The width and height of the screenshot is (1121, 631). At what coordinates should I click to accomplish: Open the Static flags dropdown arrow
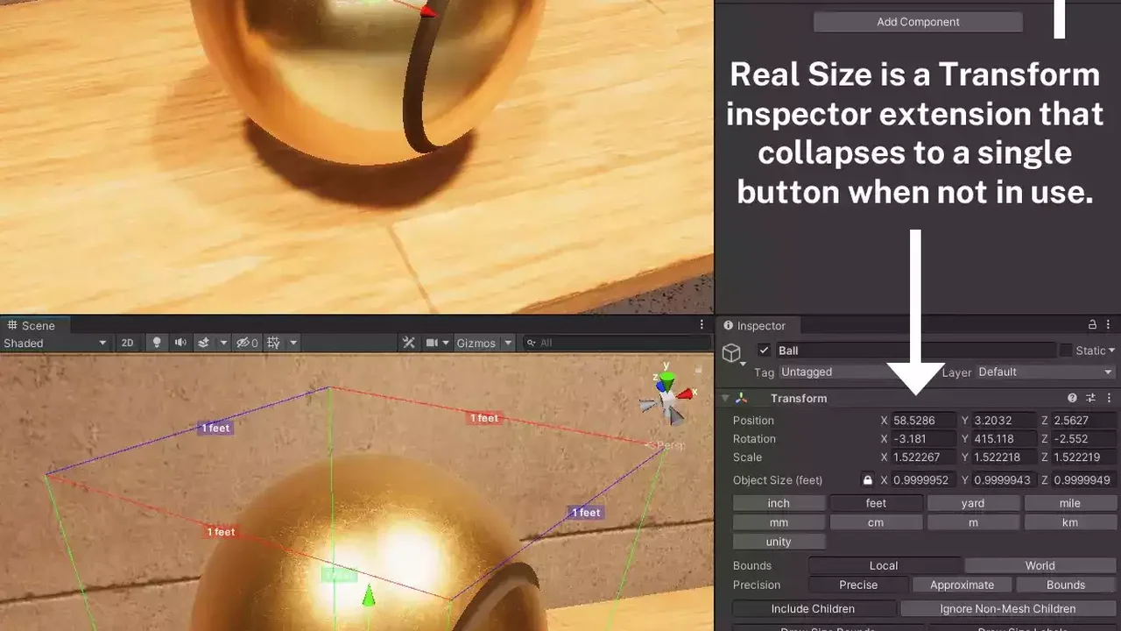[1112, 351]
